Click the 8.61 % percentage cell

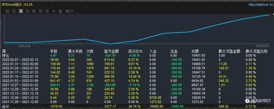point(134,64)
